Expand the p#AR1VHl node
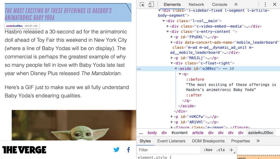 [x=172, y=122]
